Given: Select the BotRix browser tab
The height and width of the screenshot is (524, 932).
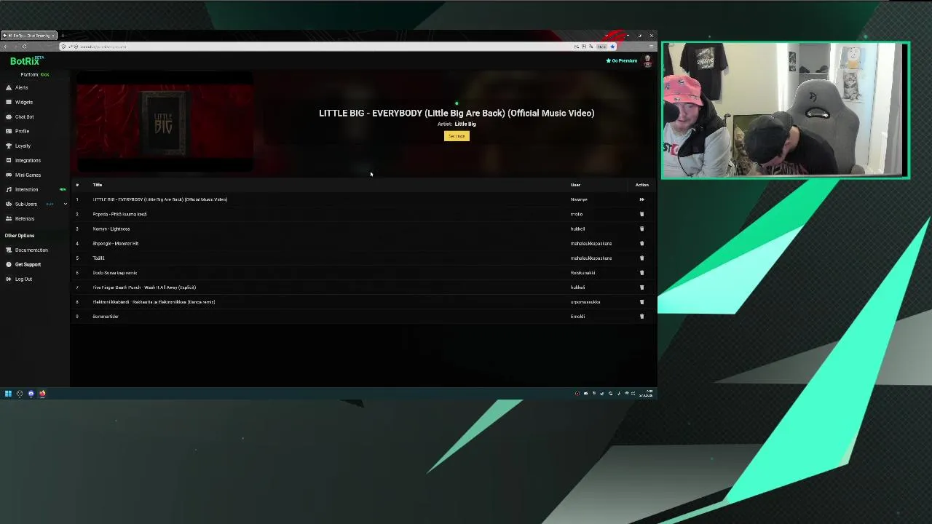Looking at the screenshot, I should tap(29, 36).
